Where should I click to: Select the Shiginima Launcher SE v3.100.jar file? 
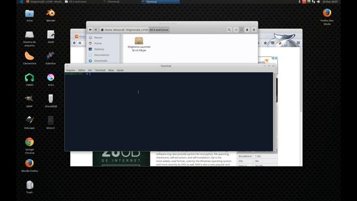[139, 44]
